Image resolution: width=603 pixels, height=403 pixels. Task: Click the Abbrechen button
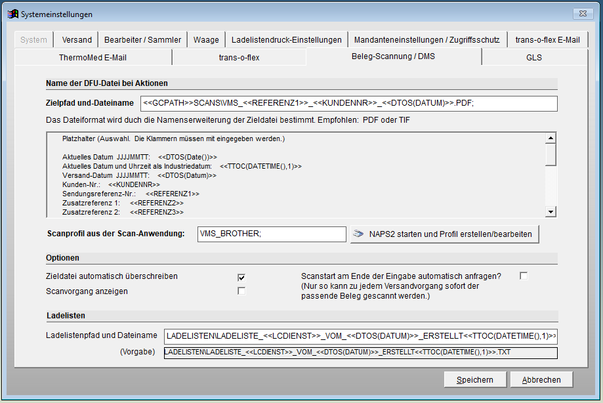tap(541, 379)
